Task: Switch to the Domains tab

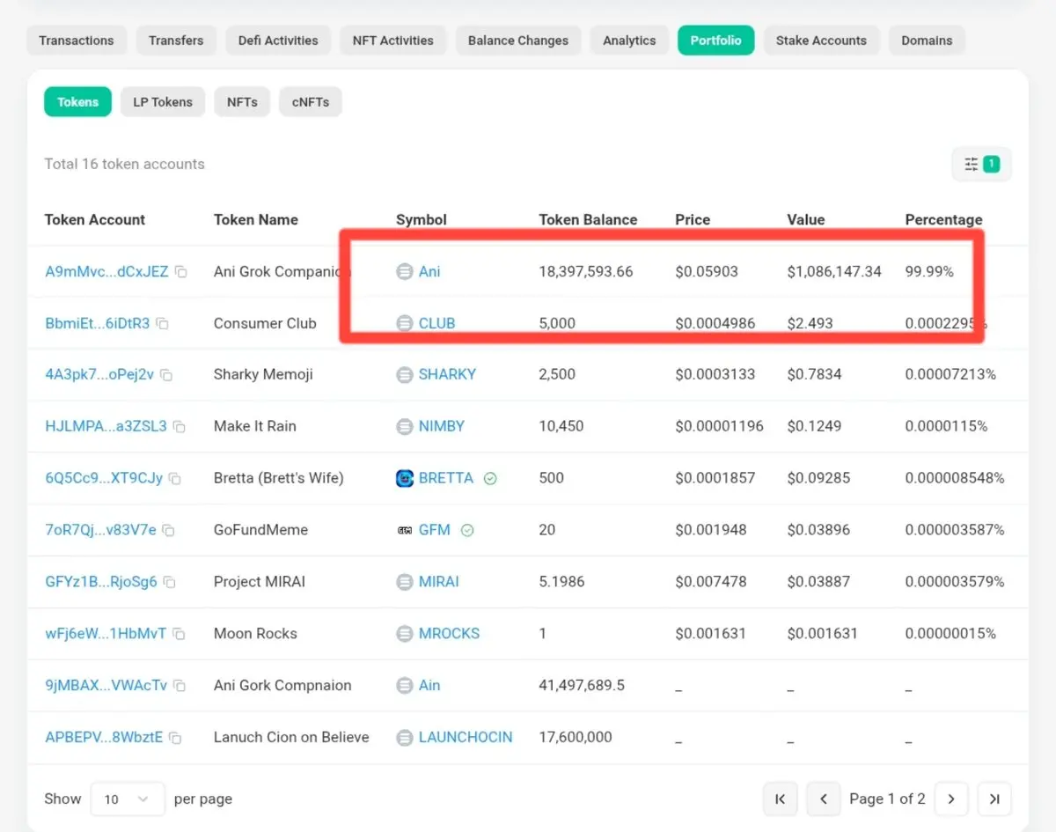Action: [927, 40]
